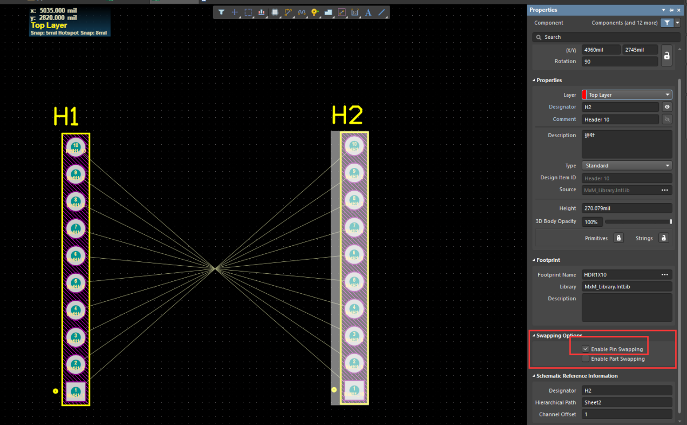Browse Source library with ellipsis button

tap(665, 190)
